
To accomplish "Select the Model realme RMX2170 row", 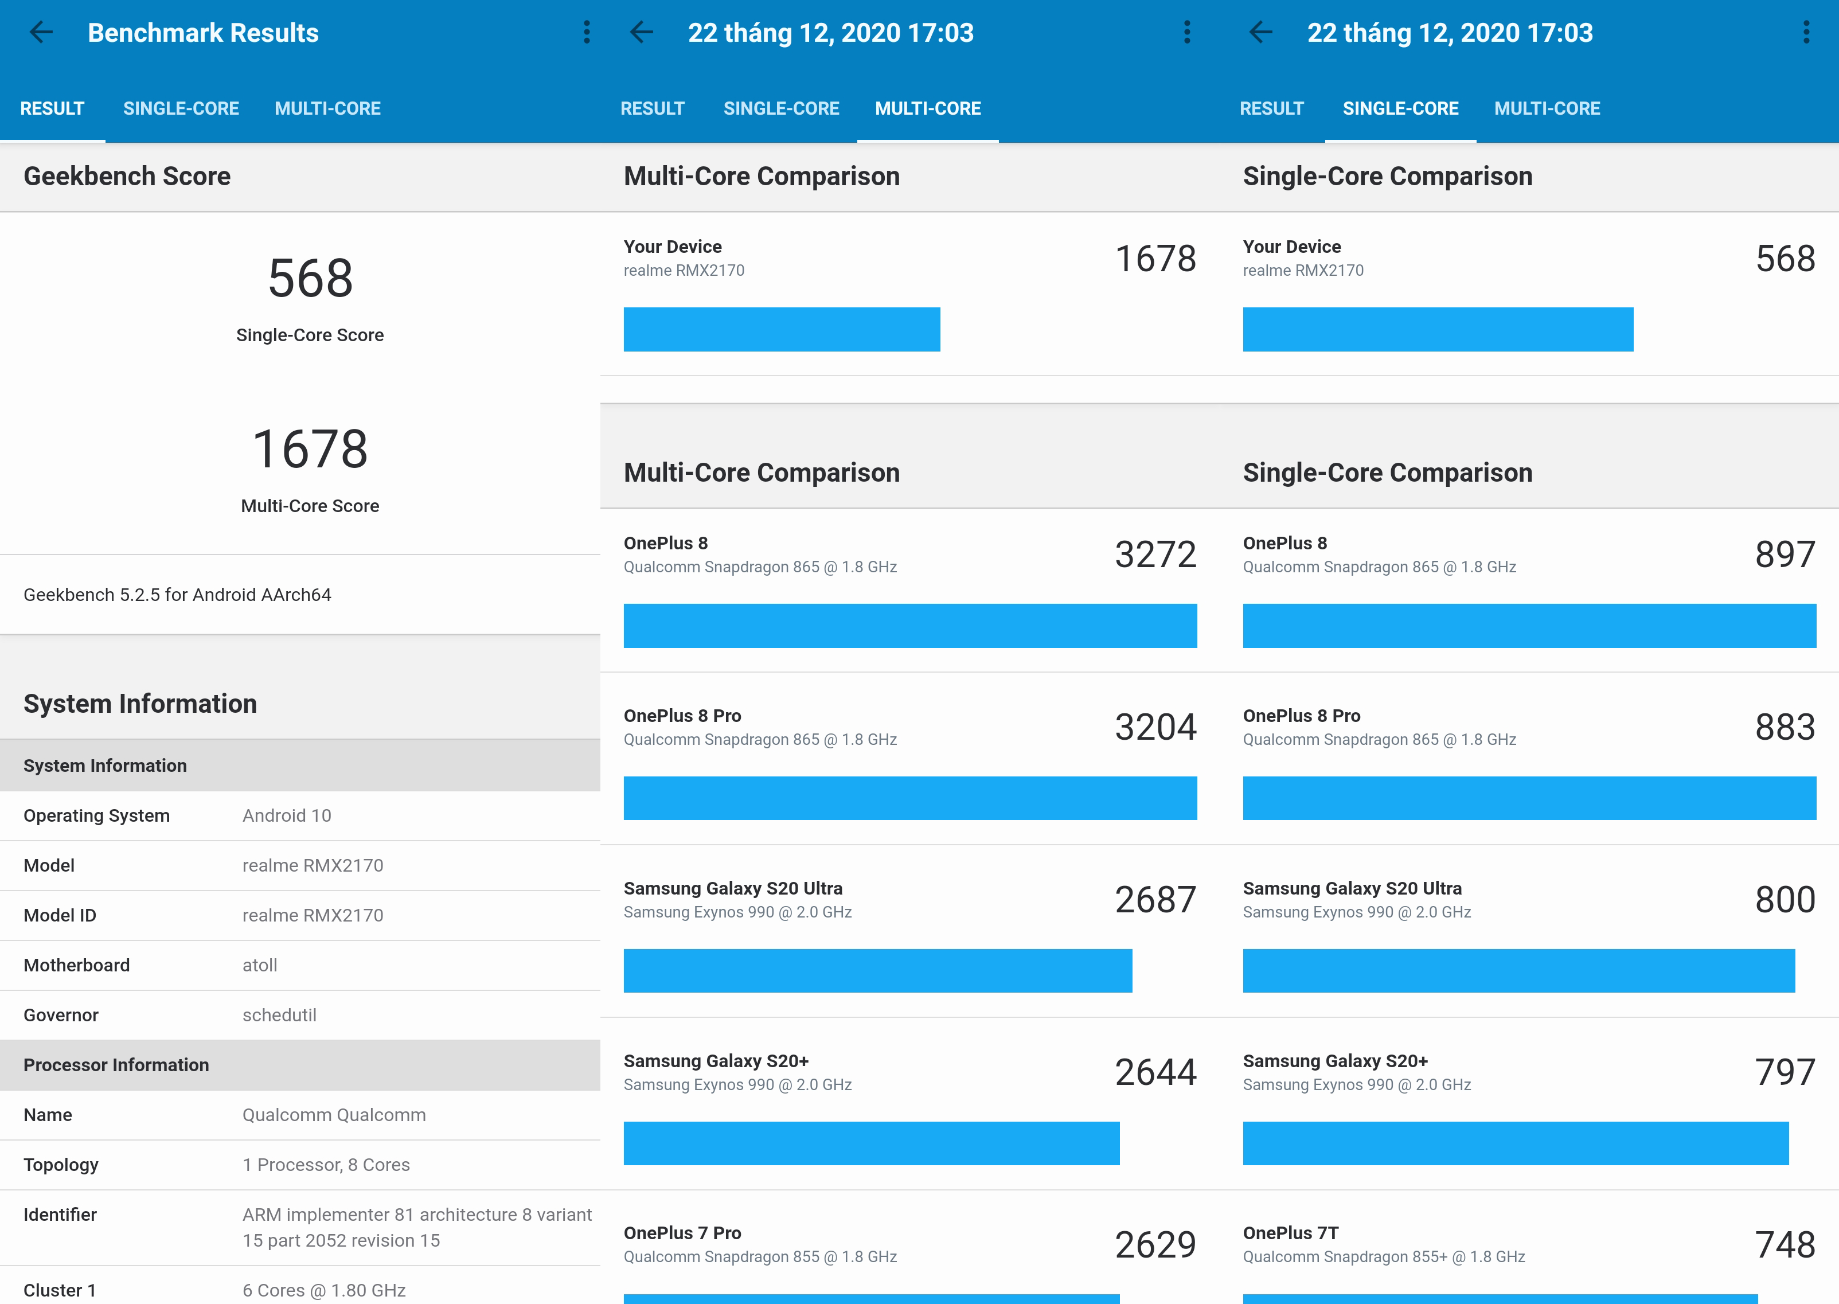I will point(300,865).
